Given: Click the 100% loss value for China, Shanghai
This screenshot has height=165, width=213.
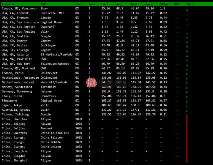Looking at the screenshot, I should [x=79, y=161].
